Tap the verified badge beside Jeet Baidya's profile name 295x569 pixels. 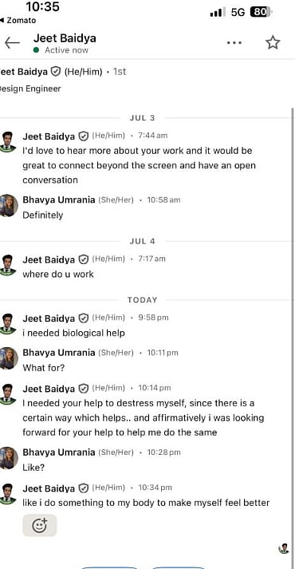click(55, 72)
